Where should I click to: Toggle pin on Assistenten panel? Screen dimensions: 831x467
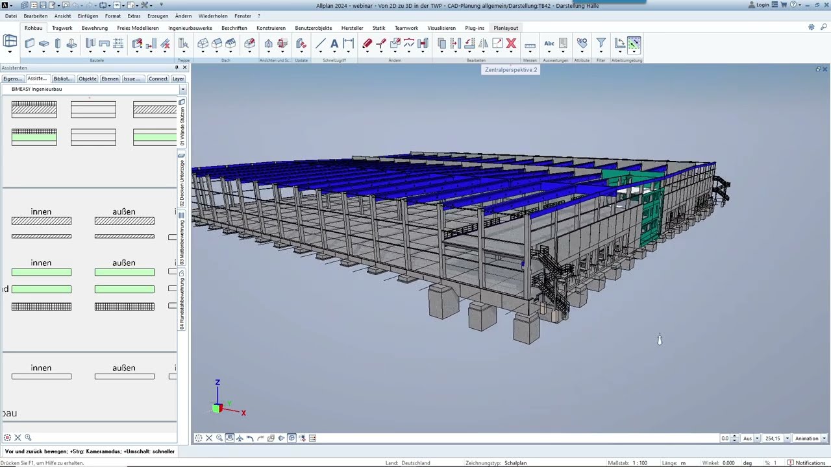(x=177, y=67)
